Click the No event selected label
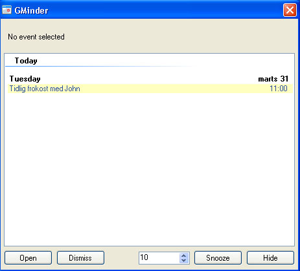This screenshot has width=300, height=271. point(36,37)
